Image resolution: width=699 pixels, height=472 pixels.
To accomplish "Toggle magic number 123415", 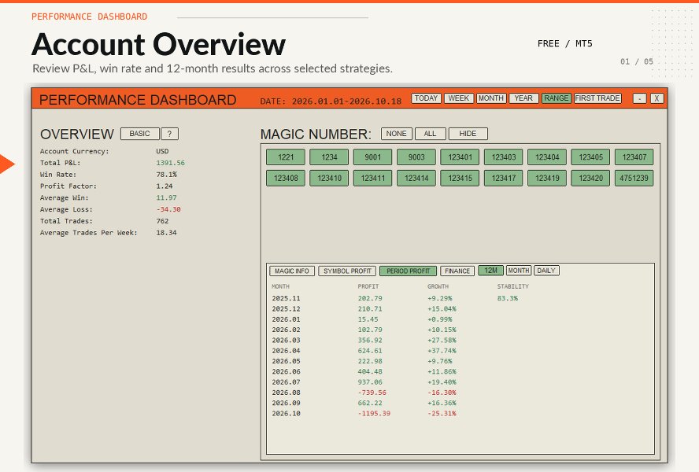I will tap(460, 178).
